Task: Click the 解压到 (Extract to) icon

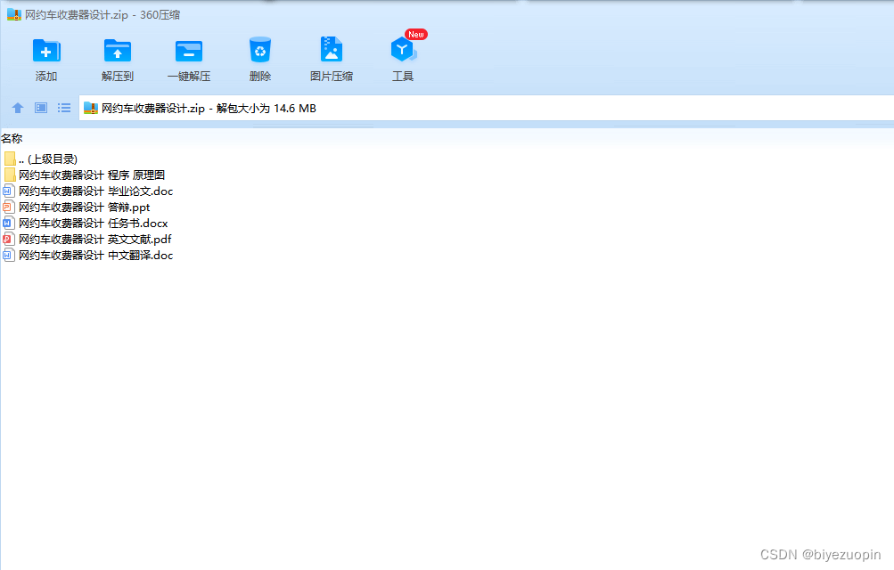Action: coord(118,51)
